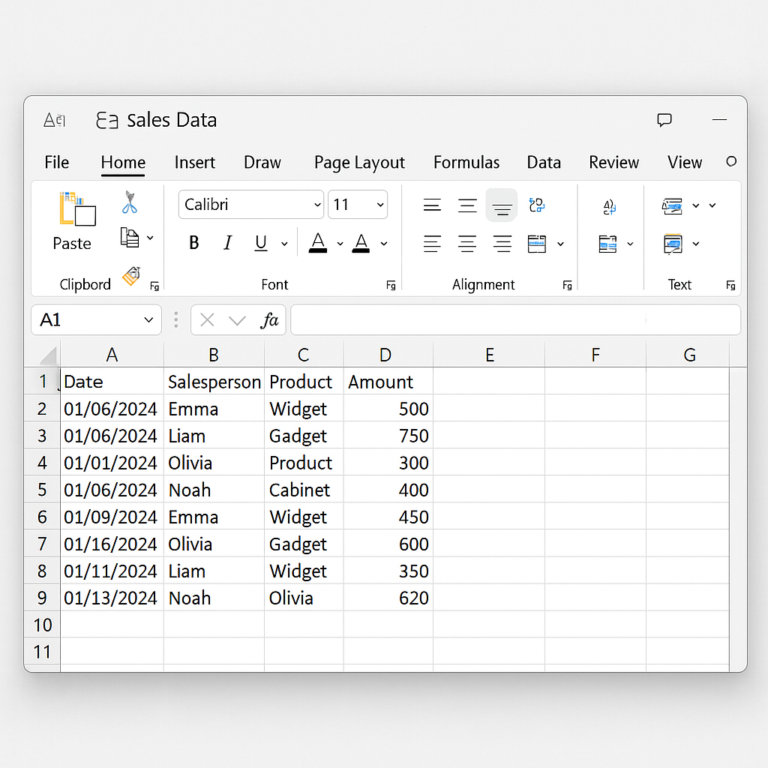
Task: Open the Font group dialog launcher
Action: pyautogui.click(x=391, y=285)
